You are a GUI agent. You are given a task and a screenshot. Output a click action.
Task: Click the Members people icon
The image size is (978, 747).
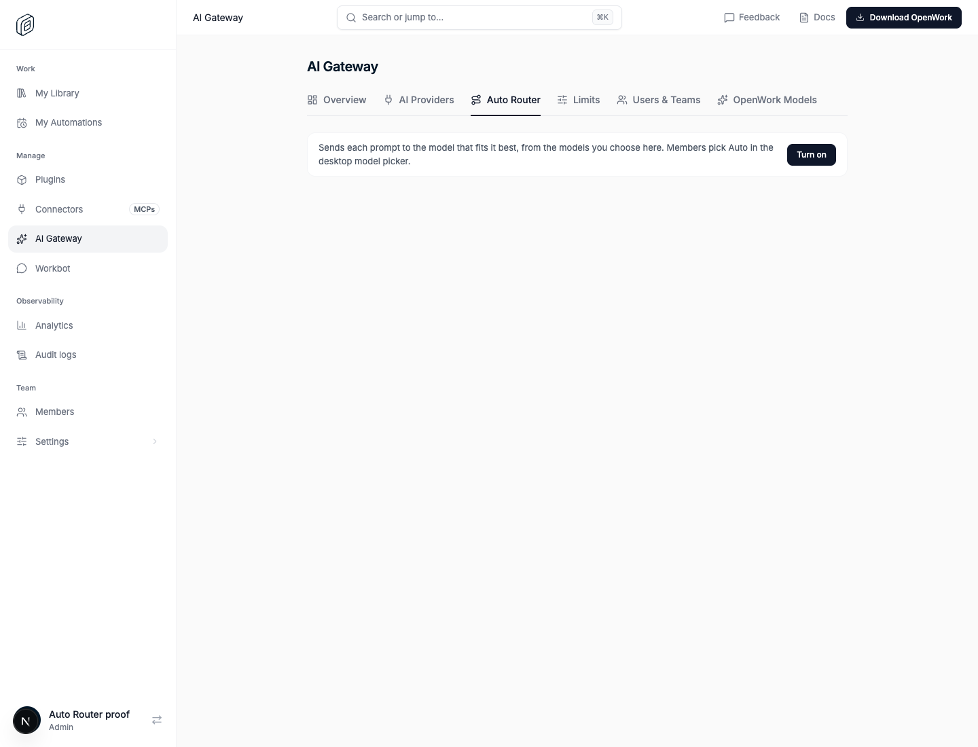point(22,412)
